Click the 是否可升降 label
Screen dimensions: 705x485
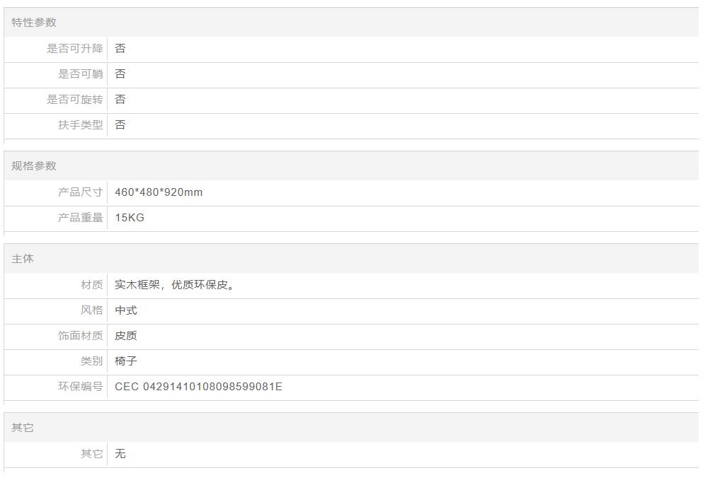click(x=74, y=49)
